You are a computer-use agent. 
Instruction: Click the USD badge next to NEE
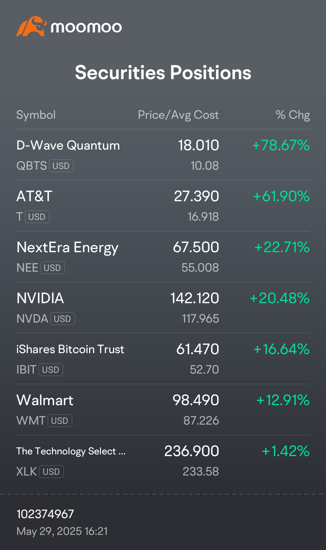(x=53, y=268)
